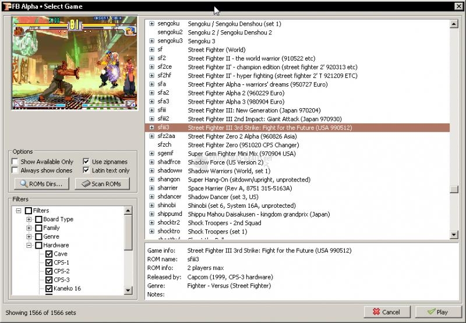Image resolution: width=466 pixels, height=323 pixels.
Task: Open the ROMs Dirs dialog
Action: 41,184
